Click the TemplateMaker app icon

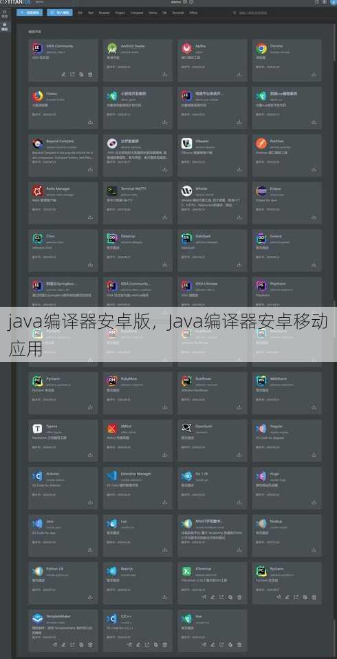[38, 618]
